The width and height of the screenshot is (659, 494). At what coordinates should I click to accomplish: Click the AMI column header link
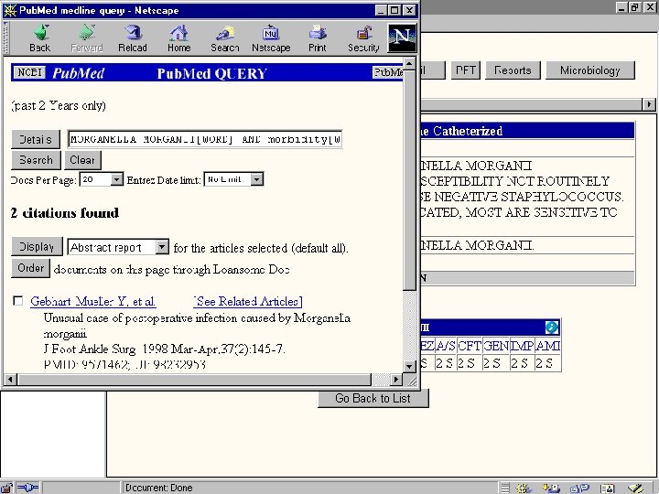[547, 346]
